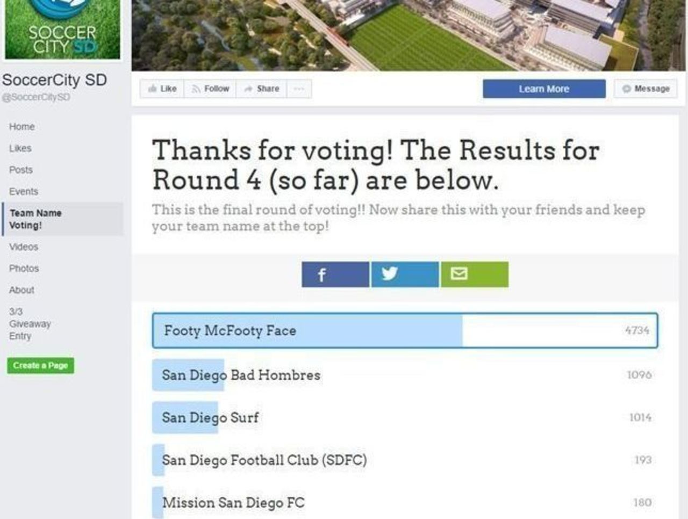Click the SoccerCity SD profile logo
Screen dimensions: 688x519
click(x=62, y=30)
